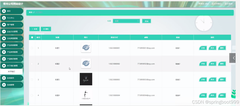Click 修改 for row 标题2
This screenshot has width=240, height=106.
tap(212, 64)
